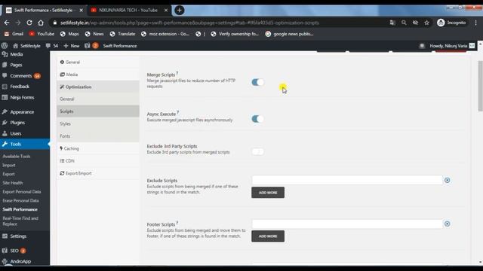Screen dimensions: 483x271
Task: Open Gmail bookmark
Action: pos(14,34)
